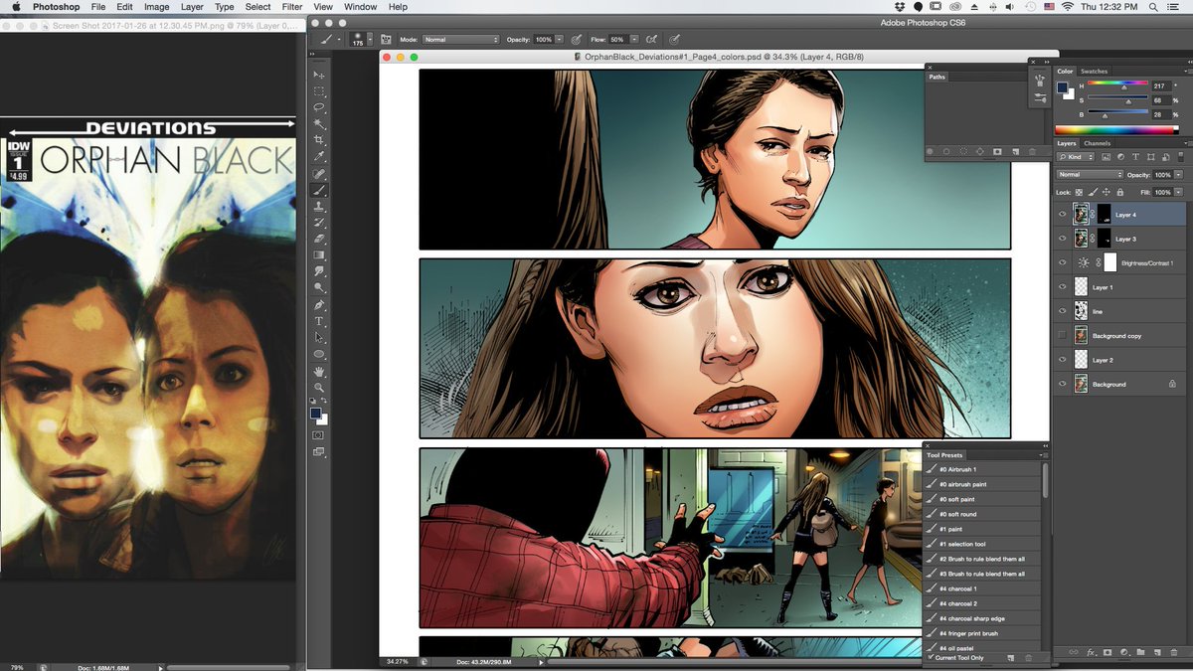Select the Rectangular Marquee tool
The image size is (1193, 671).
[319, 90]
